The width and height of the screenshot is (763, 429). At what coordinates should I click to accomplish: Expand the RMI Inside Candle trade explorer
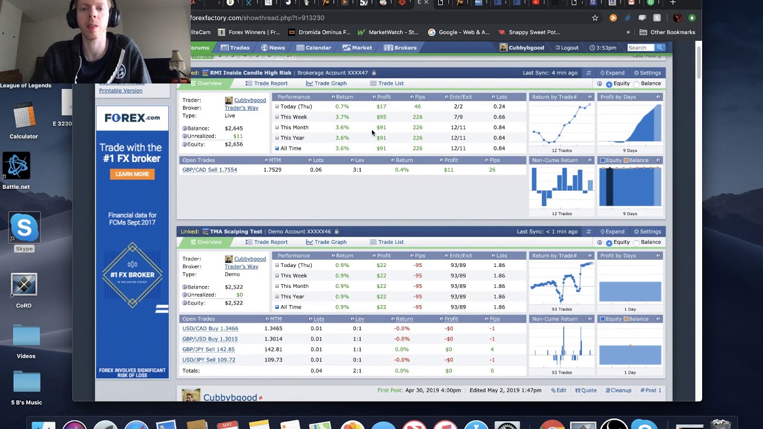pyautogui.click(x=612, y=73)
